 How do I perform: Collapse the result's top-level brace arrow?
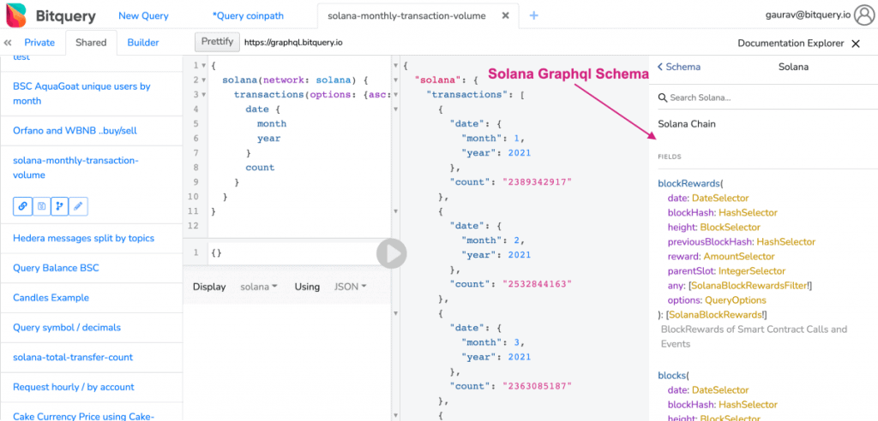(396, 65)
